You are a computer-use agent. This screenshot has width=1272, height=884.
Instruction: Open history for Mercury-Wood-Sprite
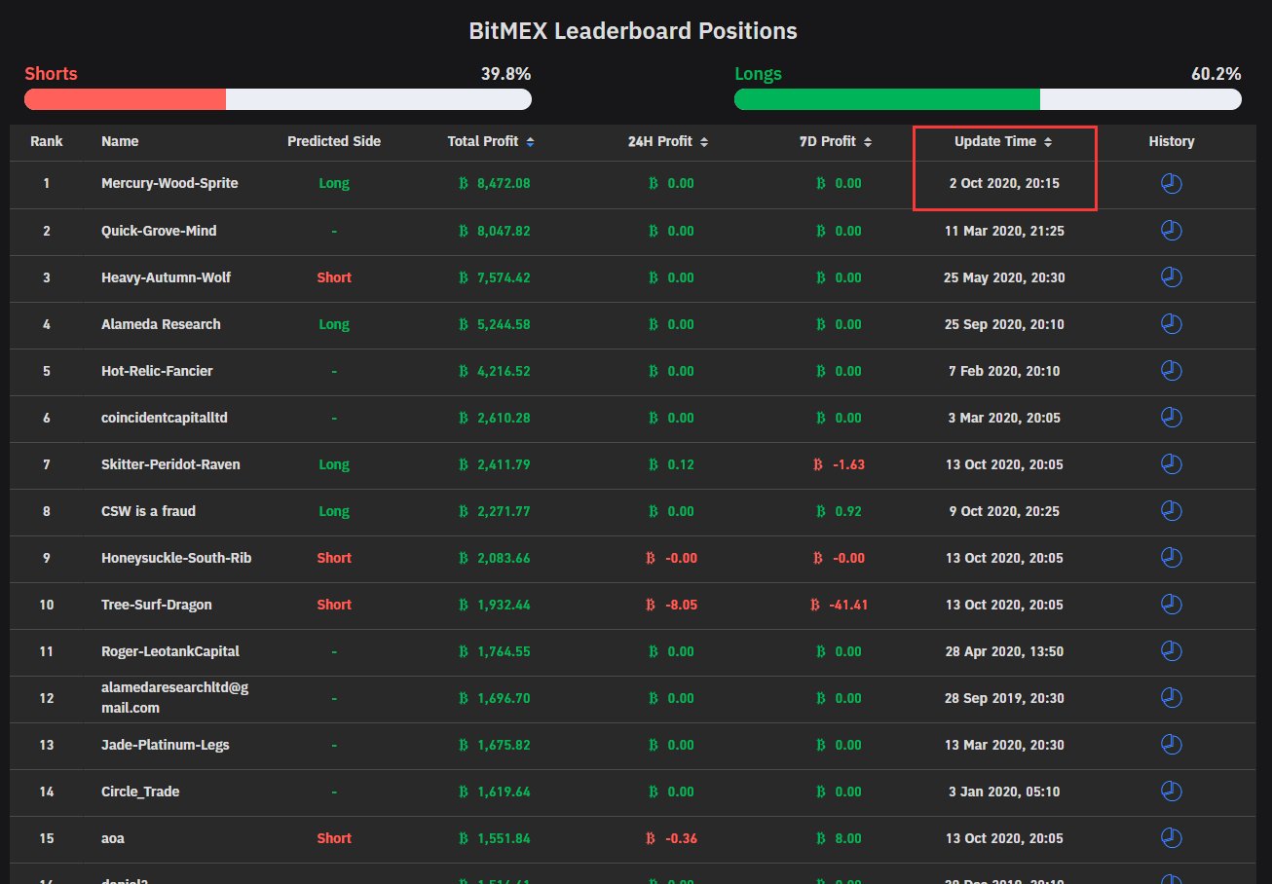click(1171, 183)
